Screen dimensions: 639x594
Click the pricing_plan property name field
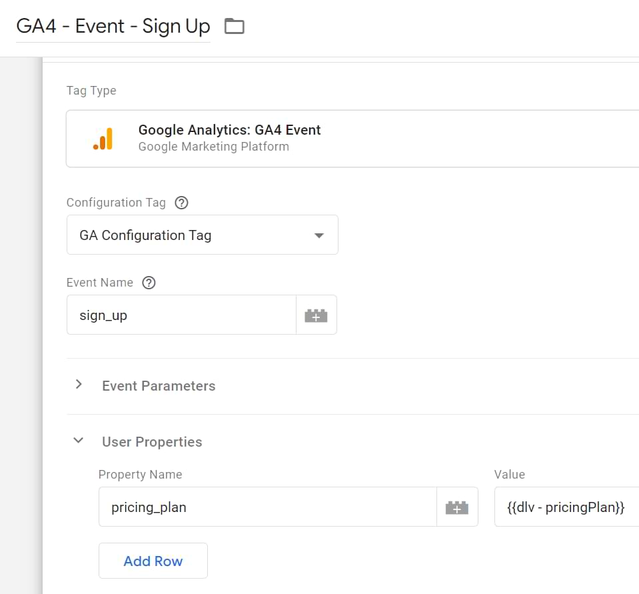(x=268, y=507)
